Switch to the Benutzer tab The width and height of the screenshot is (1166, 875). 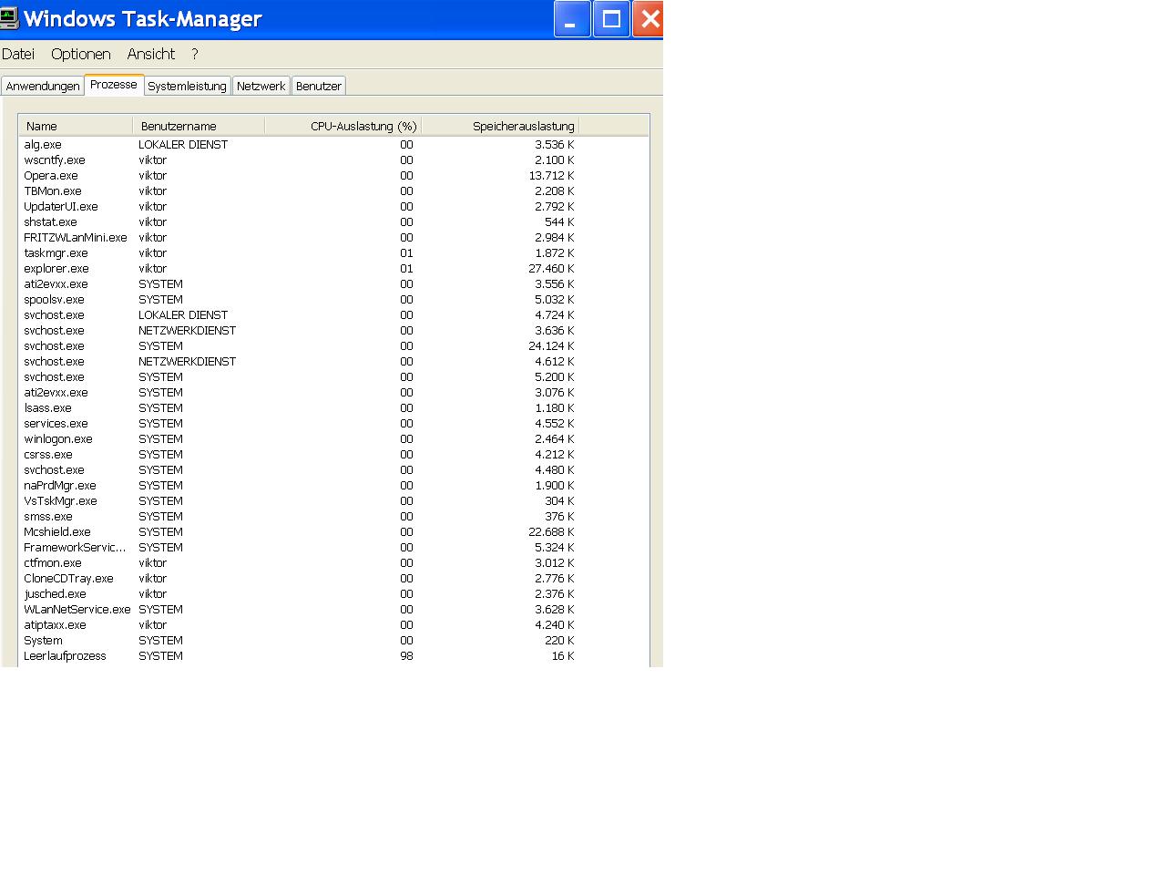tap(319, 86)
